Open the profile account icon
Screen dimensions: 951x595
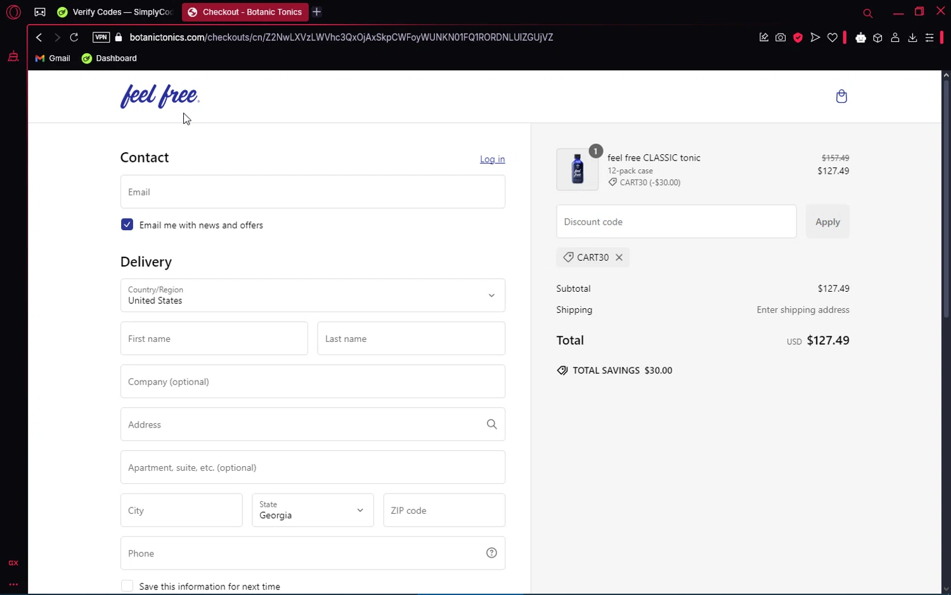895,37
